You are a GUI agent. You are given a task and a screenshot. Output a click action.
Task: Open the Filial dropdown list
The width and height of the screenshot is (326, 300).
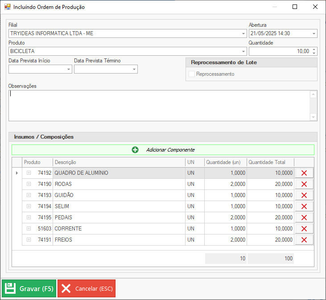243,33
